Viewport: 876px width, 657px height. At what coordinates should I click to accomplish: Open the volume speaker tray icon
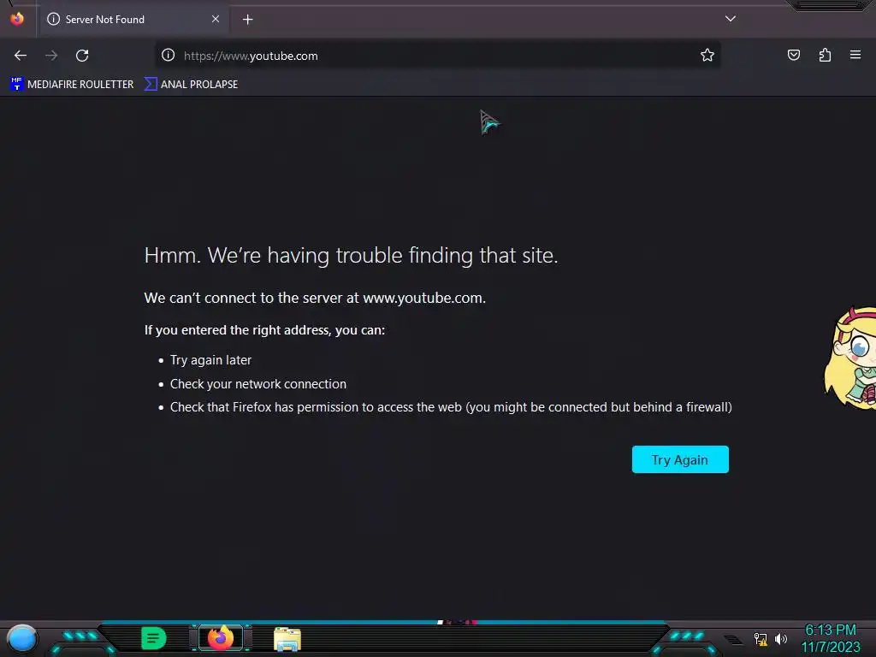780,639
